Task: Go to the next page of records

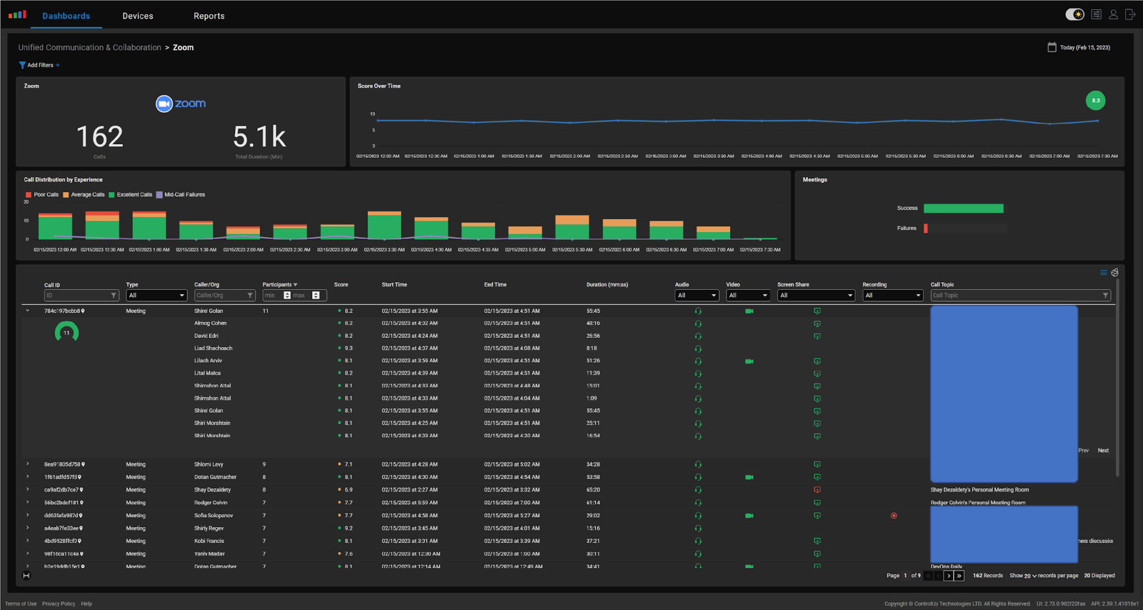Action: [x=949, y=576]
